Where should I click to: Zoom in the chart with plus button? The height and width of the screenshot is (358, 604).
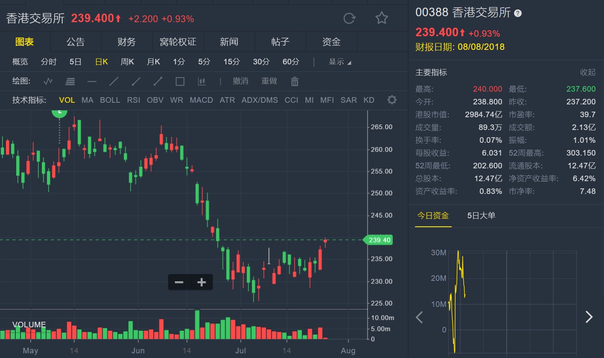pyautogui.click(x=201, y=282)
